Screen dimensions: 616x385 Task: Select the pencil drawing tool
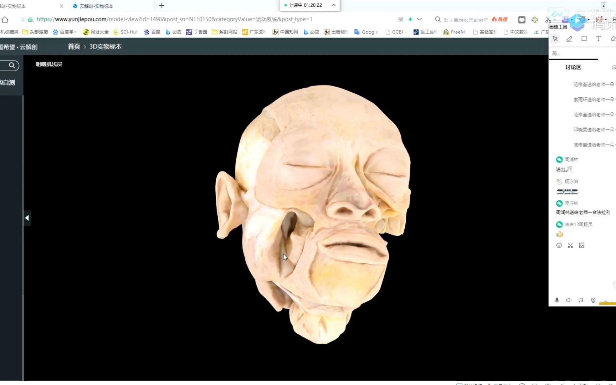tap(569, 38)
